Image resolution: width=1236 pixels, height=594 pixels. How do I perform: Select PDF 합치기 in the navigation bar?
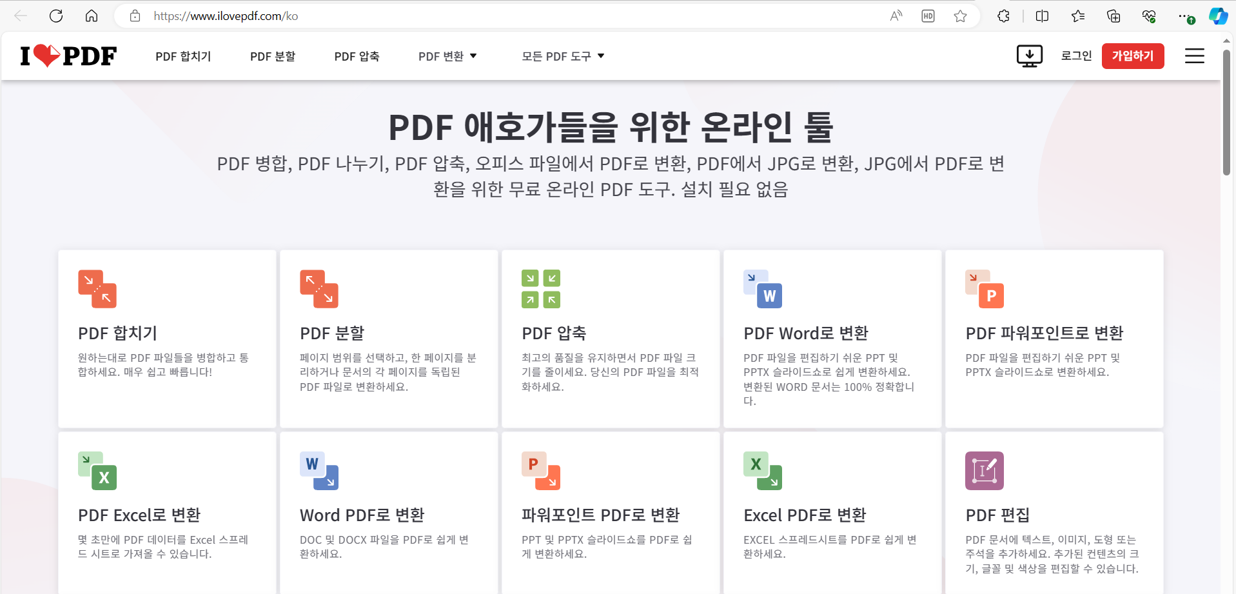click(183, 56)
